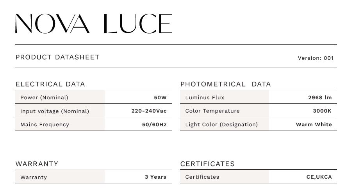Viewport: 346px width, 190px height.
Task: Select the ELECTRICAL DATA heading
Action: pyautogui.click(x=50, y=84)
